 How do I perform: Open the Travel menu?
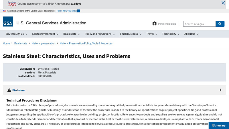(x=152, y=34)
